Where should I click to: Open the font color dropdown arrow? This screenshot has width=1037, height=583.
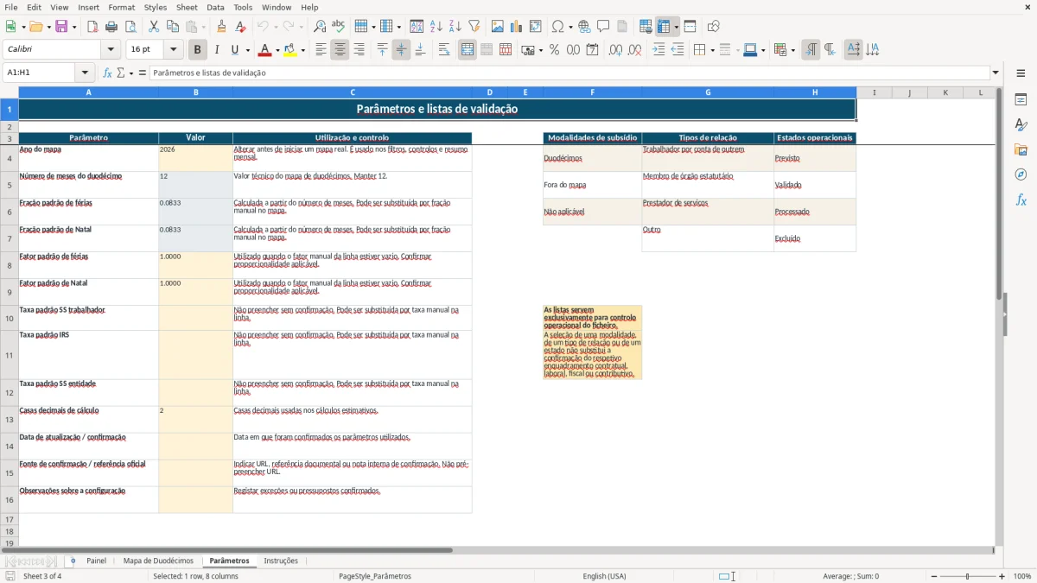click(x=277, y=50)
